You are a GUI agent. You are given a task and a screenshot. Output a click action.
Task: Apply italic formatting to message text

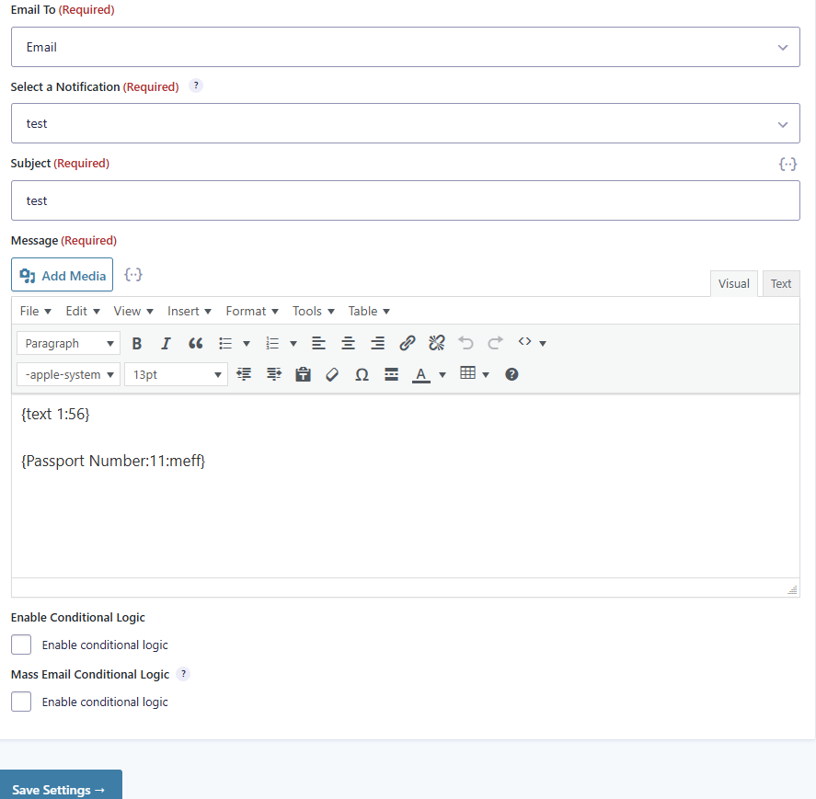click(166, 344)
